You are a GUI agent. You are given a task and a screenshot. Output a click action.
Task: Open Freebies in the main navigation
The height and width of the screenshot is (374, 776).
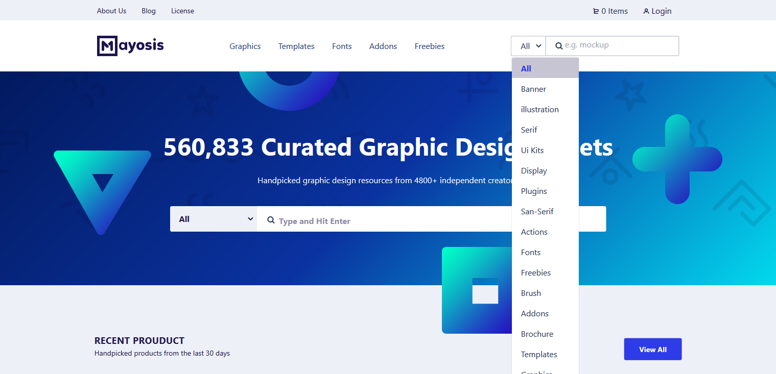pos(430,46)
